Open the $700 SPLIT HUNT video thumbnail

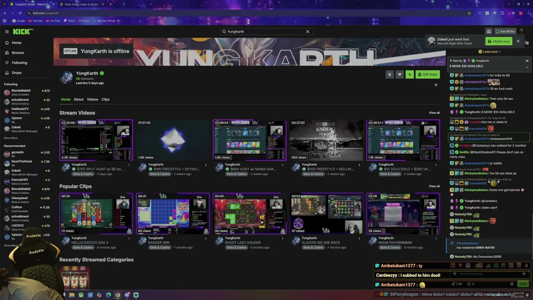(x=96, y=140)
